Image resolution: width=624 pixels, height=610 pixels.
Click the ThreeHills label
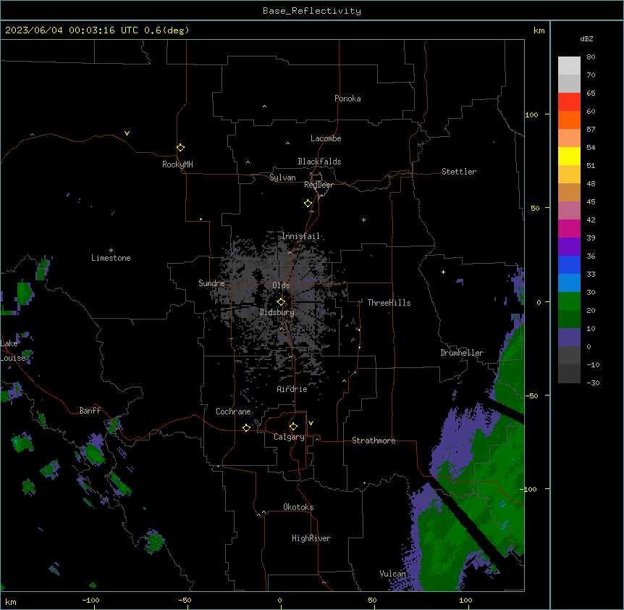[x=389, y=303]
